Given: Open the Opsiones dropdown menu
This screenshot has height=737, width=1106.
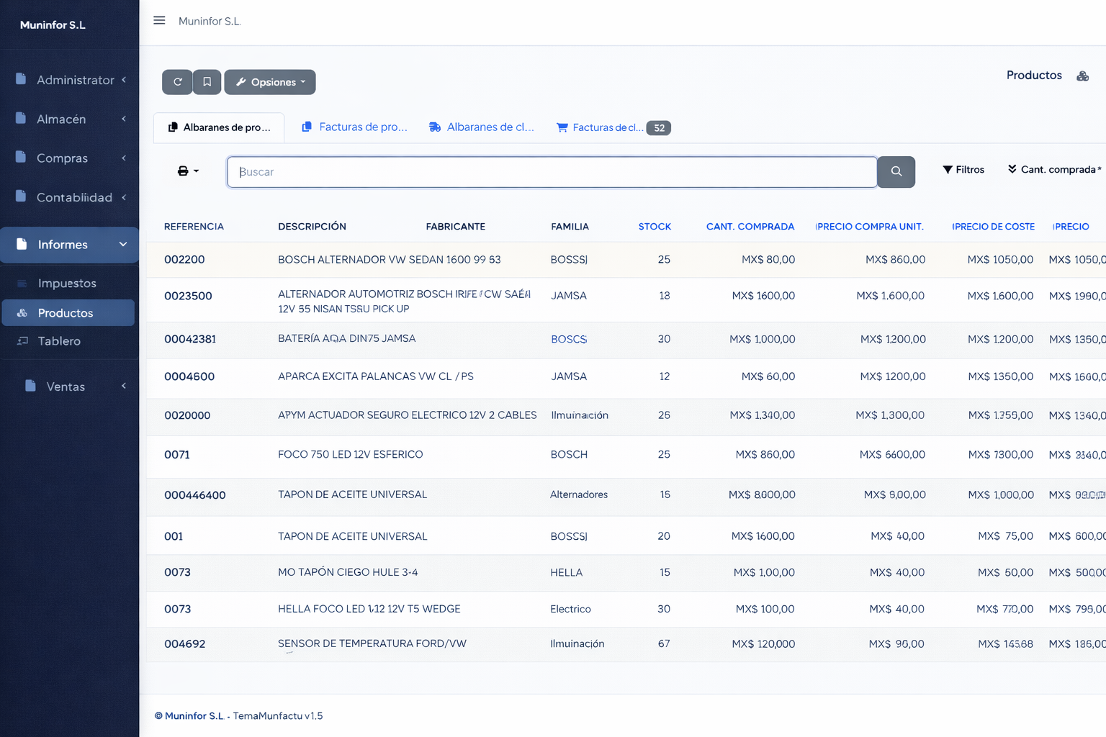Looking at the screenshot, I should pyautogui.click(x=270, y=82).
